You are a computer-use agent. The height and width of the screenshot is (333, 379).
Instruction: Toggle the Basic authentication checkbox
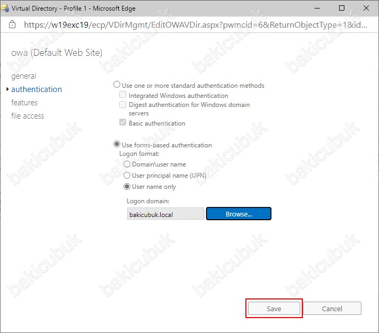pyautogui.click(x=123, y=122)
